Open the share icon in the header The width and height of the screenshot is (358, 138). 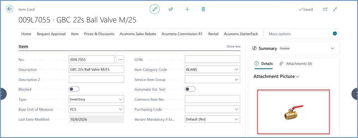(171, 9)
